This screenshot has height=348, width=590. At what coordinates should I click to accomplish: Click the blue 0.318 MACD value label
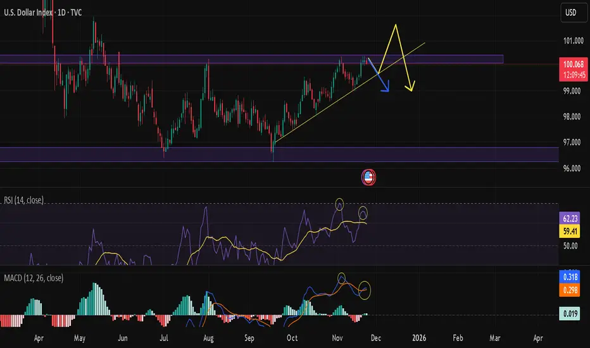pos(570,277)
